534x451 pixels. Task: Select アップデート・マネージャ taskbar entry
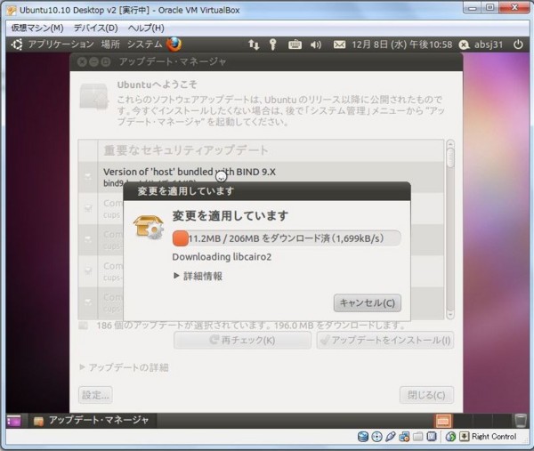point(92,421)
